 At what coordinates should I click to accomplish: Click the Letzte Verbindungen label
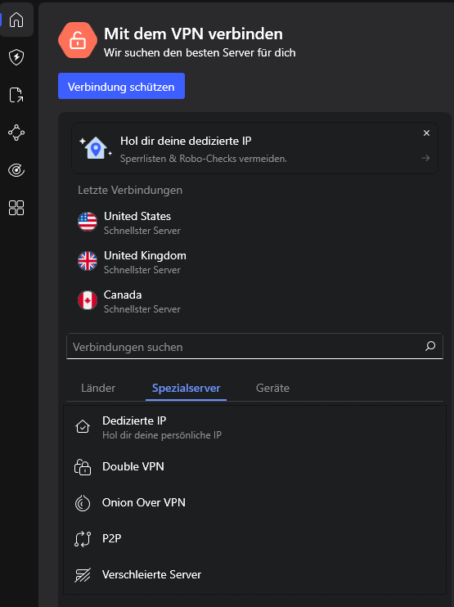(x=130, y=190)
